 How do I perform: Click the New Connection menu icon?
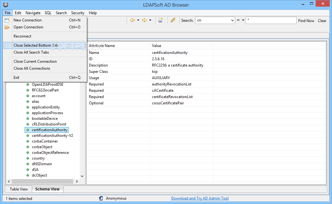[7, 20]
